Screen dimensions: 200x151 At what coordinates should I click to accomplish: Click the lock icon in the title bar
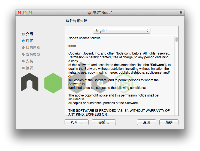pyautogui.click(x=181, y=13)
